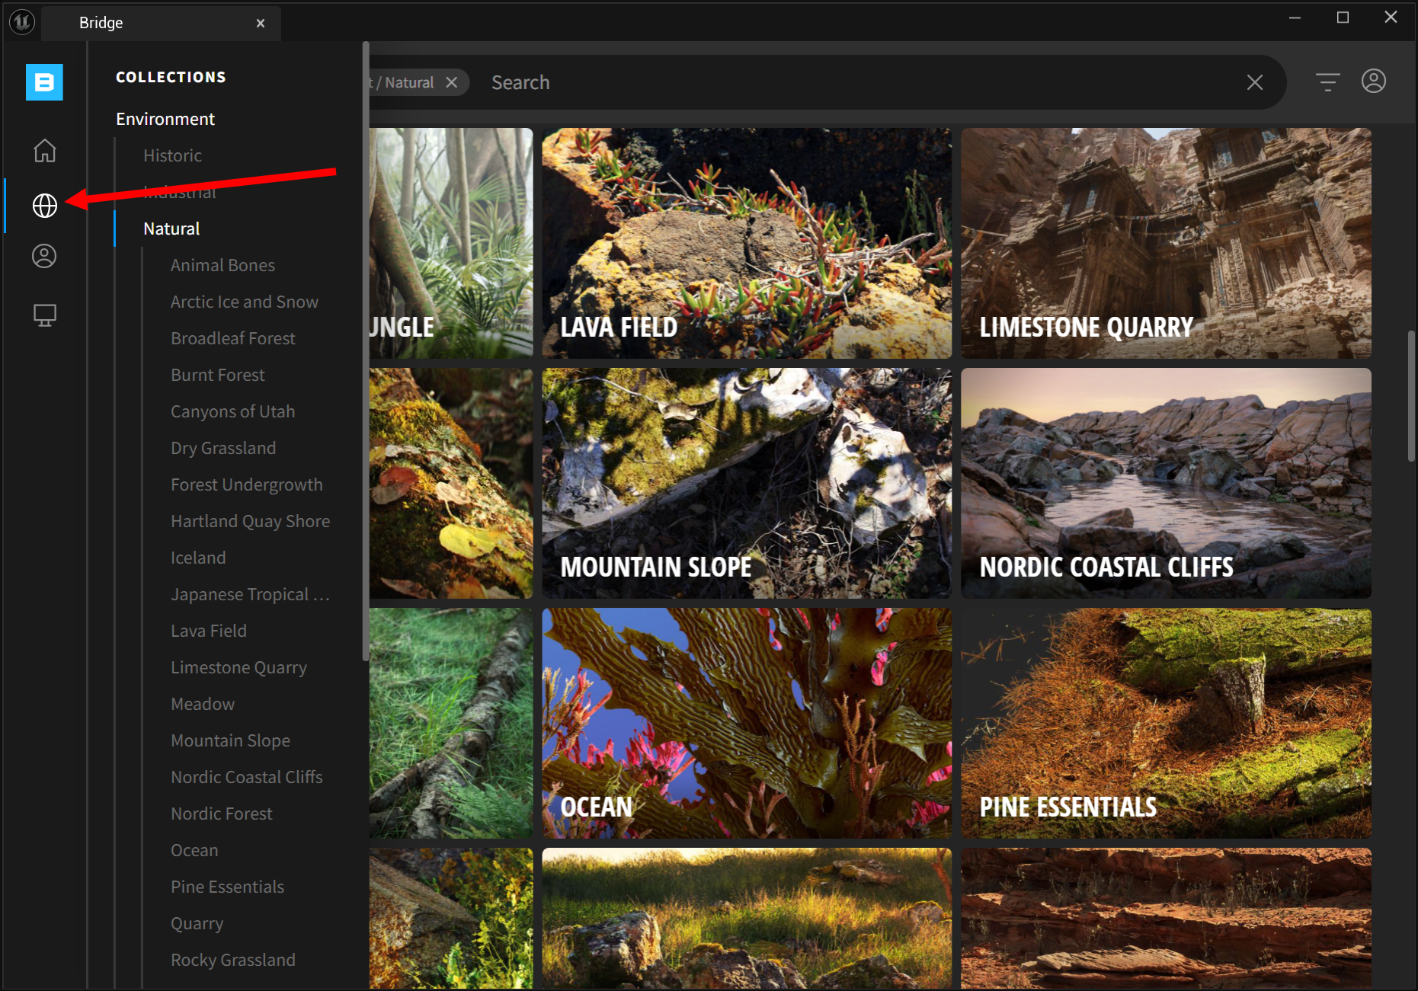The width and height of the screenshot is (1418, 991).
Task: Open Nordic Forest collection
Action: tap(222, 814)
